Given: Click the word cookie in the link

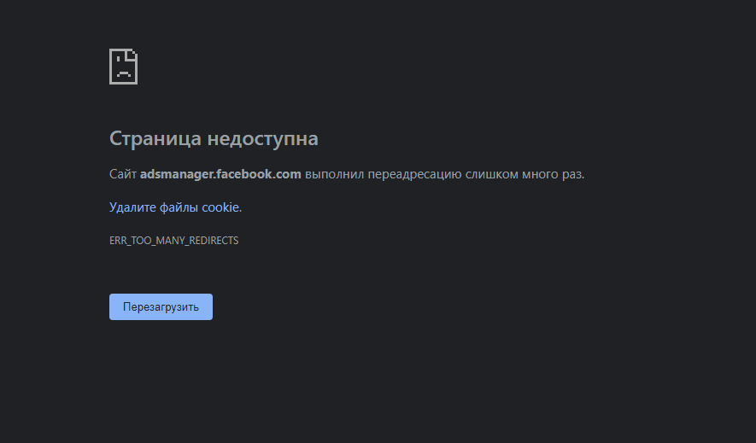Looking at the screenshot, I should click(220, 207).
